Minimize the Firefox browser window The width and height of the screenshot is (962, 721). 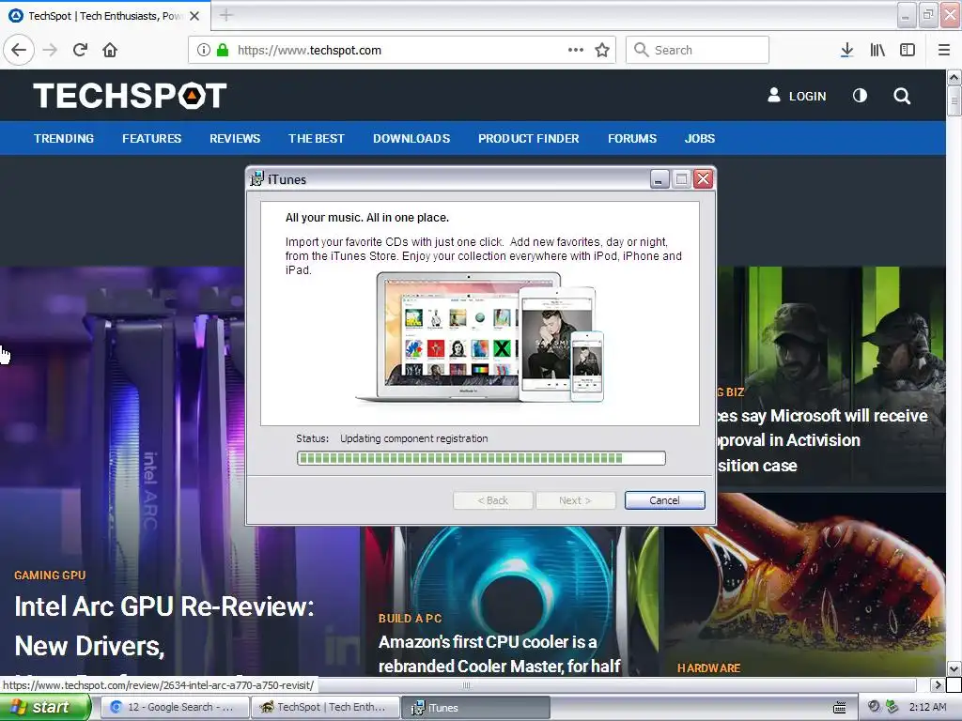(x=906, y=15)
